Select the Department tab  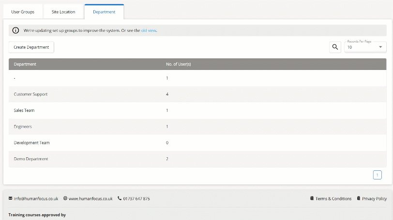104,12
